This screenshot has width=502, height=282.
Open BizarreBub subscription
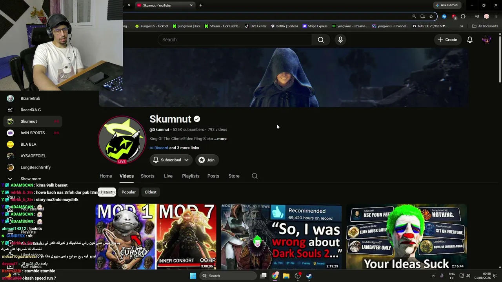[x=33, y=99]
